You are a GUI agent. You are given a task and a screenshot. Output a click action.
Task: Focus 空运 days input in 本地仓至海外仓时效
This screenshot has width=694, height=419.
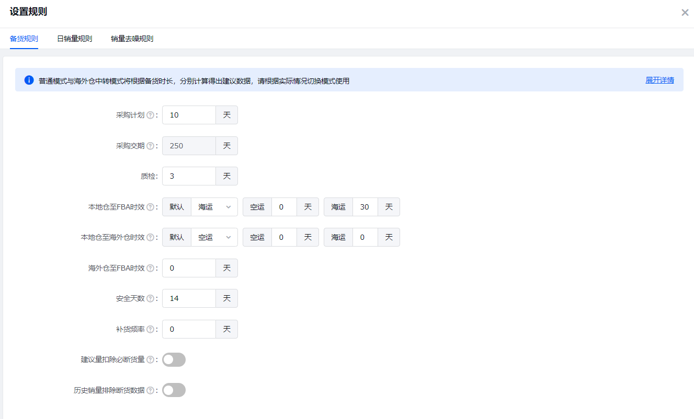tap(284, 237)
